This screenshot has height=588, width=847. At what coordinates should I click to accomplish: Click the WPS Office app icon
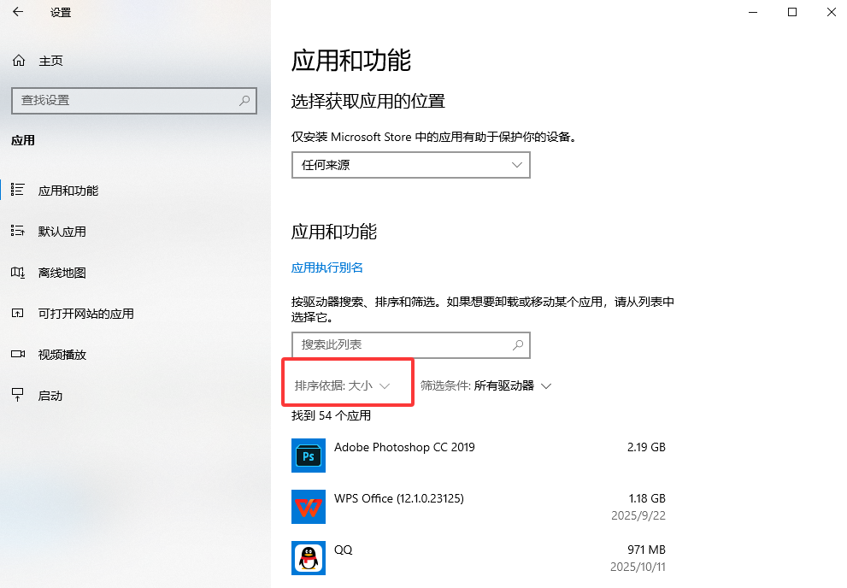pyautogui.click(x=308, y=506)
